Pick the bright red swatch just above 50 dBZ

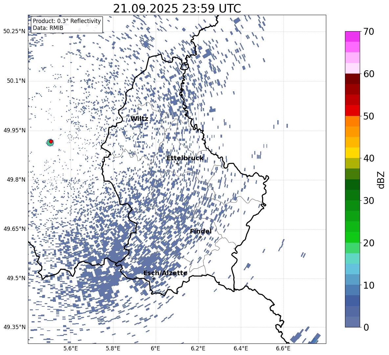point(352,111)
